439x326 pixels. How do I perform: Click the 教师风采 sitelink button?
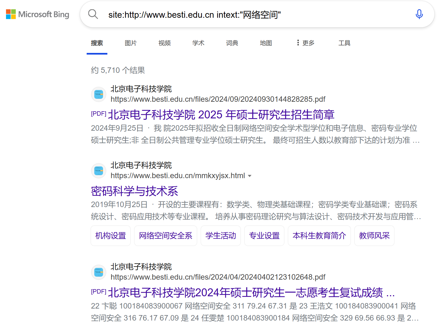coord(374,236)
